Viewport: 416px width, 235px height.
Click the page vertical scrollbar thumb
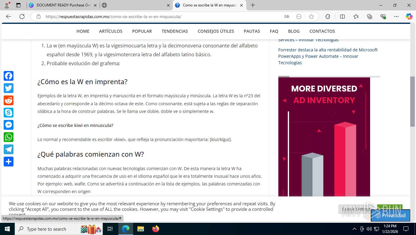[412, 101]
